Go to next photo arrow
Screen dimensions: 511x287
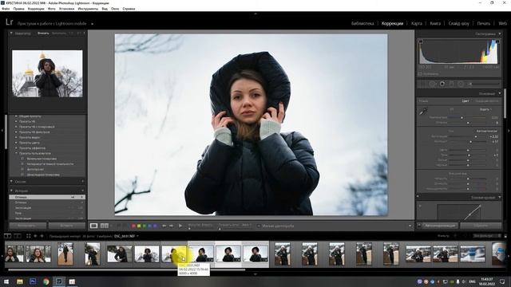point(171,226)
